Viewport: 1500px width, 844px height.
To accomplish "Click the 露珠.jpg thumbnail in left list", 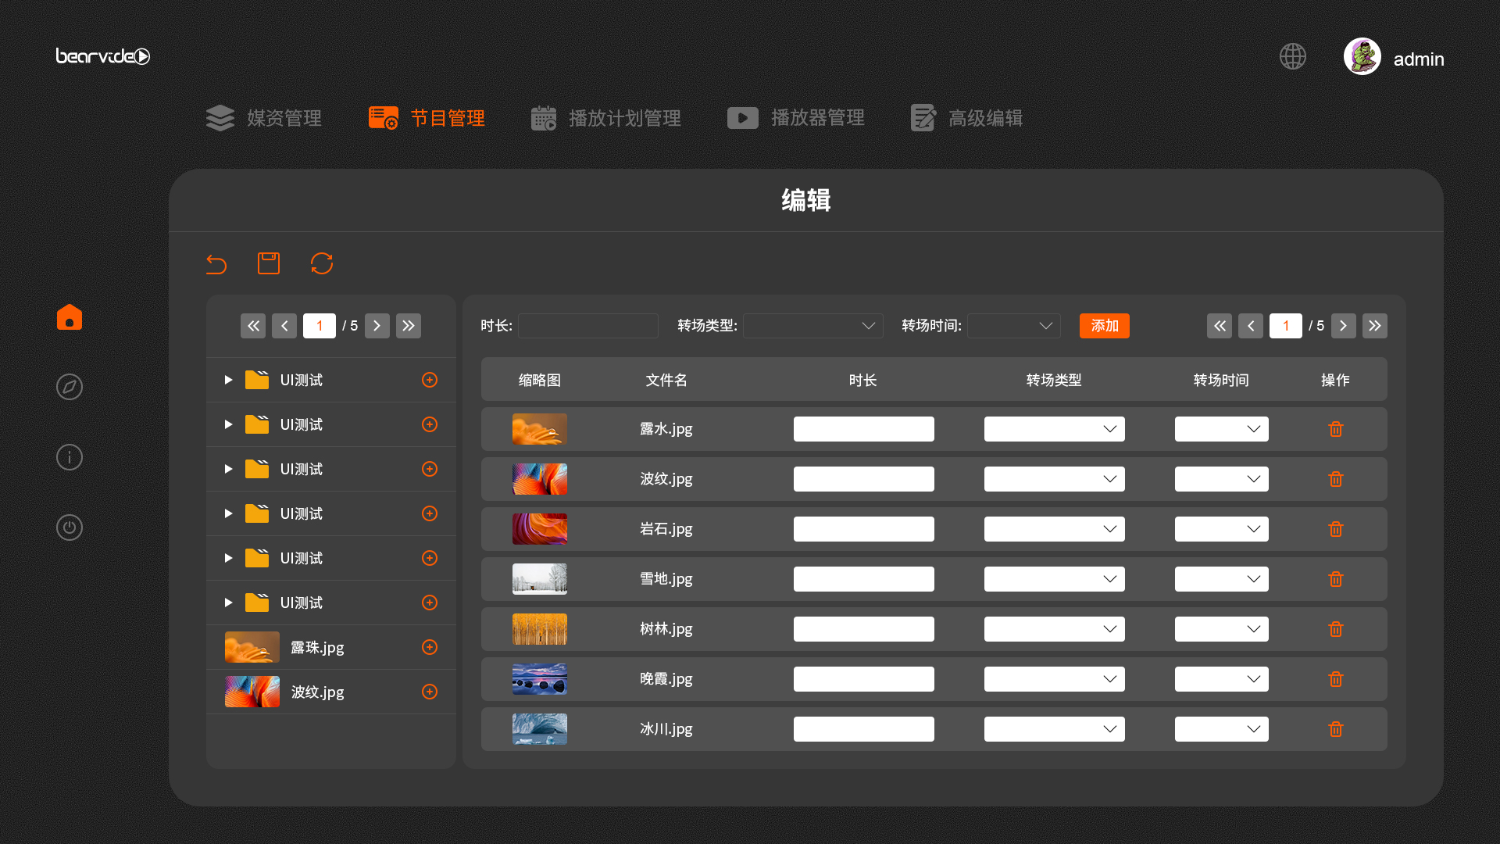I will (252, 647).
